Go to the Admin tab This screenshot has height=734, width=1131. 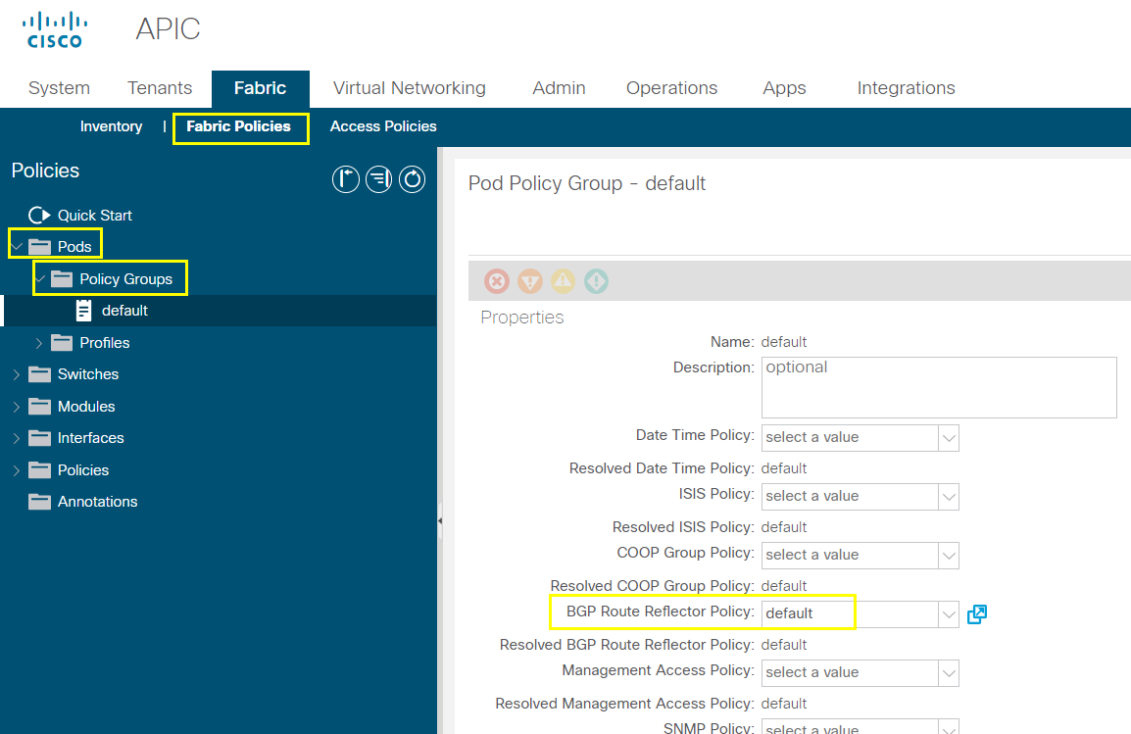(x=559, y=88)
